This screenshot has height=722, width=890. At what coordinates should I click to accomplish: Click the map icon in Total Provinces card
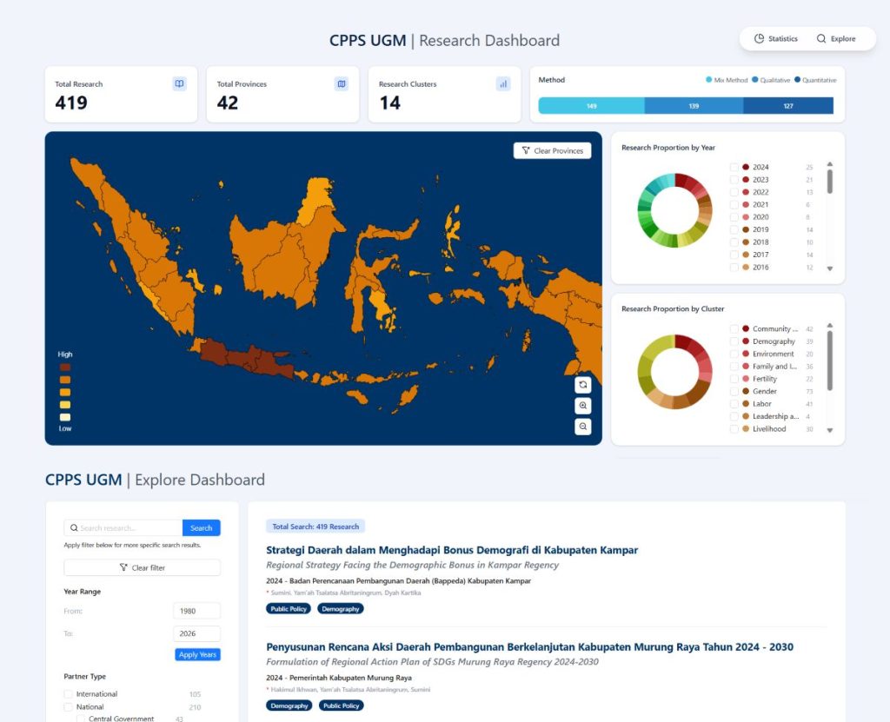[x=341, y=84]
